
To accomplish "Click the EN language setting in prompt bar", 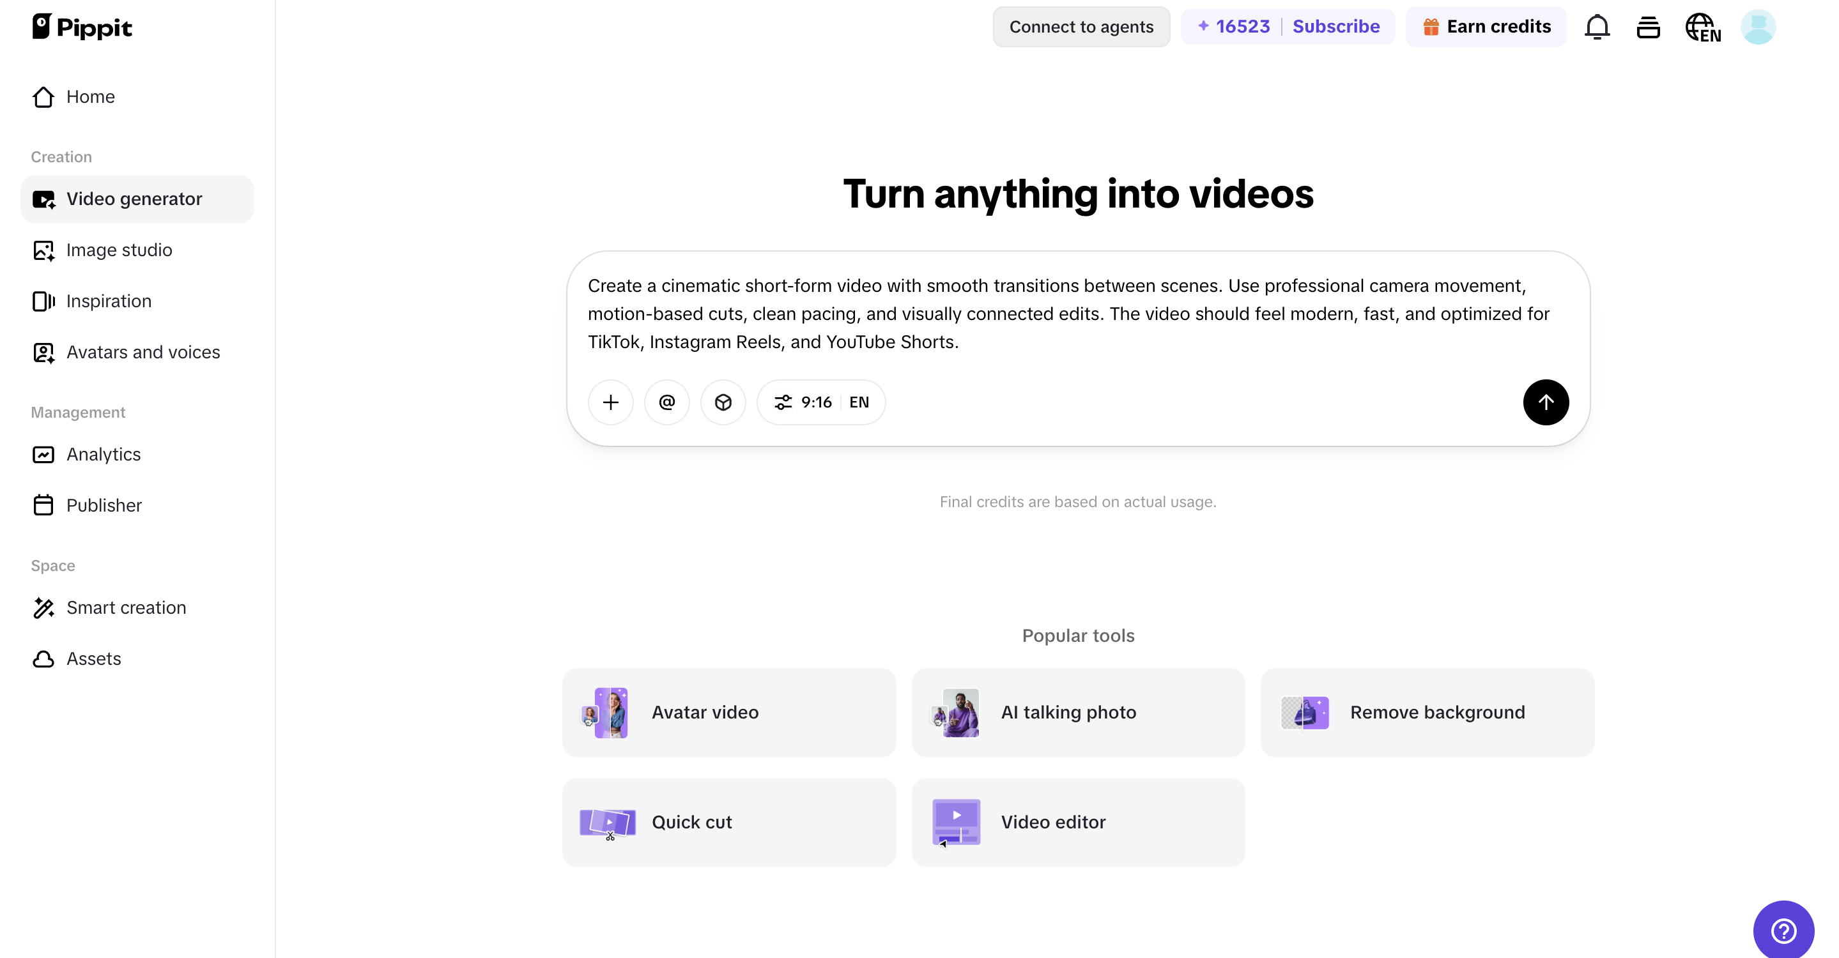I will [x=859, y=402].
